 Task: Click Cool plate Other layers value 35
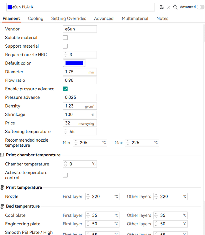point(163,215)
